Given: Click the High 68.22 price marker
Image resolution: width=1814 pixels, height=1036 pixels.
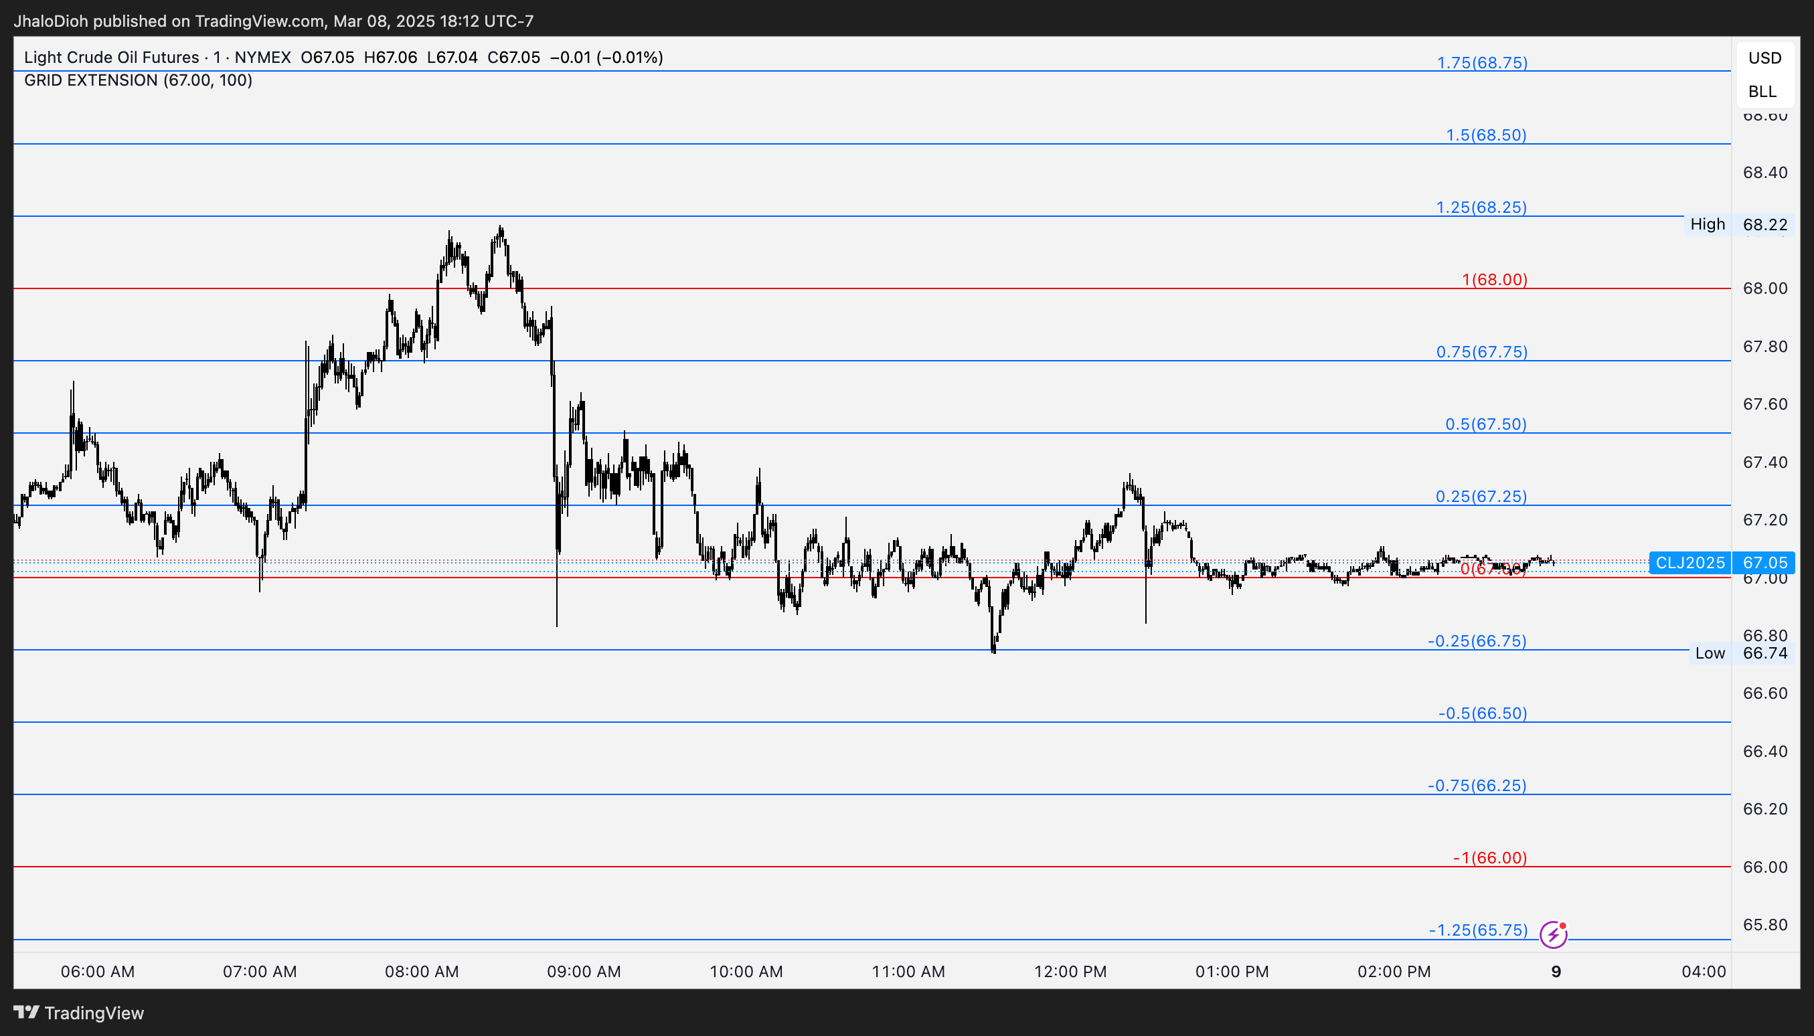Looking at the screenshot, I should (x=1738, y=224).
